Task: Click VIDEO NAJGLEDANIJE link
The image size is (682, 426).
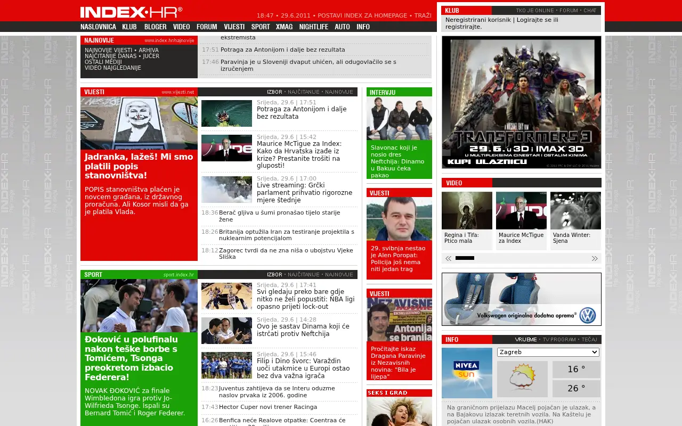Action: (113, 68)
